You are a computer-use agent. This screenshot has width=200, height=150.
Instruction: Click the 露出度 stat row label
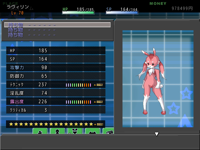[17, 101]
